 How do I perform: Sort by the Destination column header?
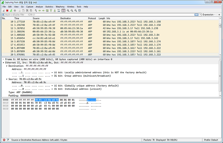point(73,18)
